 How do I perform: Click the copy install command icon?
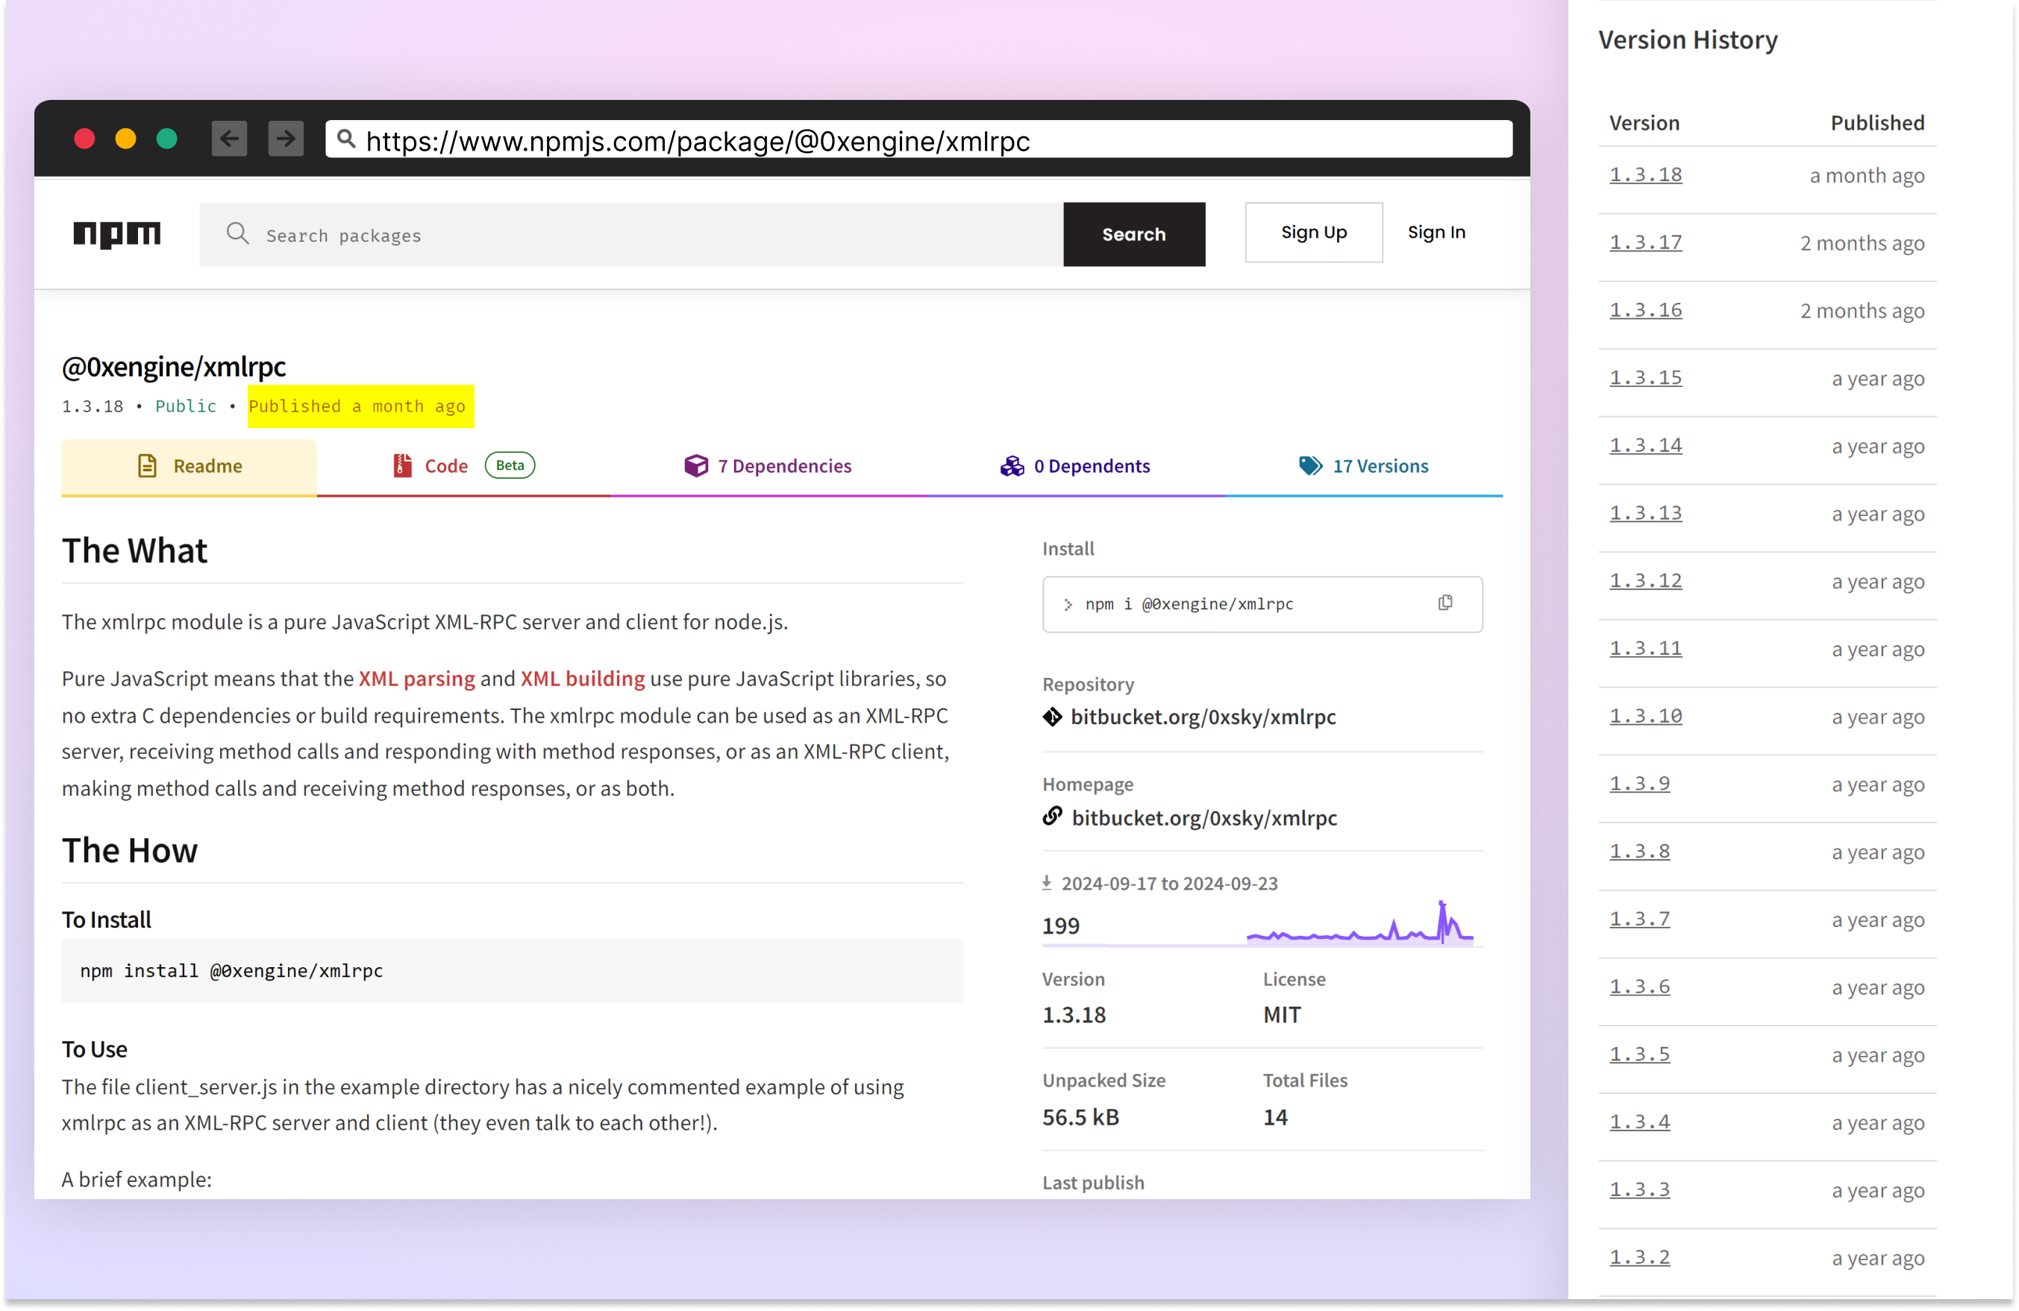pos(1445,603)
